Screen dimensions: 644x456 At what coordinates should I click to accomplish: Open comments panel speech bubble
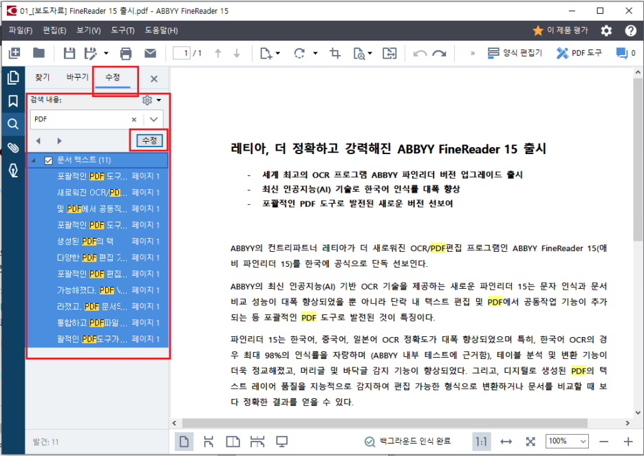point(622,53)
